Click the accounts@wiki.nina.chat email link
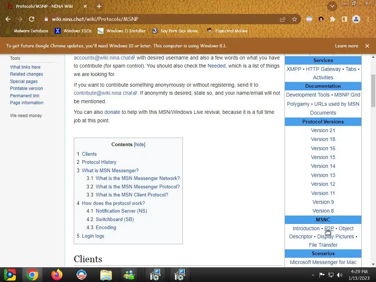The image size is (376, 282). click(x=104, y=58)
